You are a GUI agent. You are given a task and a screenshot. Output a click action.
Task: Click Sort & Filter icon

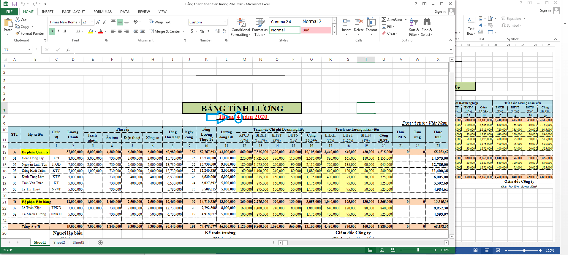414,23
